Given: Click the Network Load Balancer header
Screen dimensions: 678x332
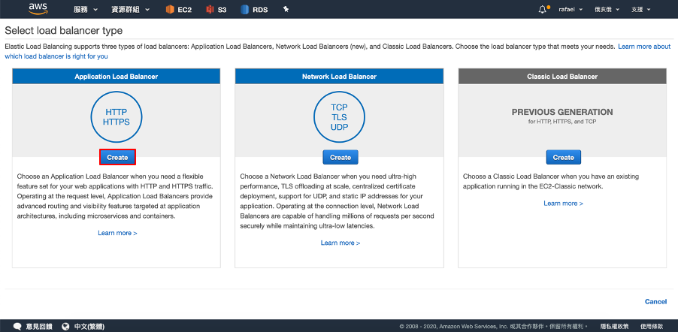Looking at the screenshot, I should click(x=340, y=77).
